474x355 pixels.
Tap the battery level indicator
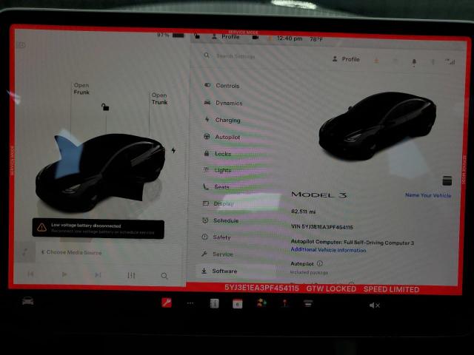click(x=170, y=35)
